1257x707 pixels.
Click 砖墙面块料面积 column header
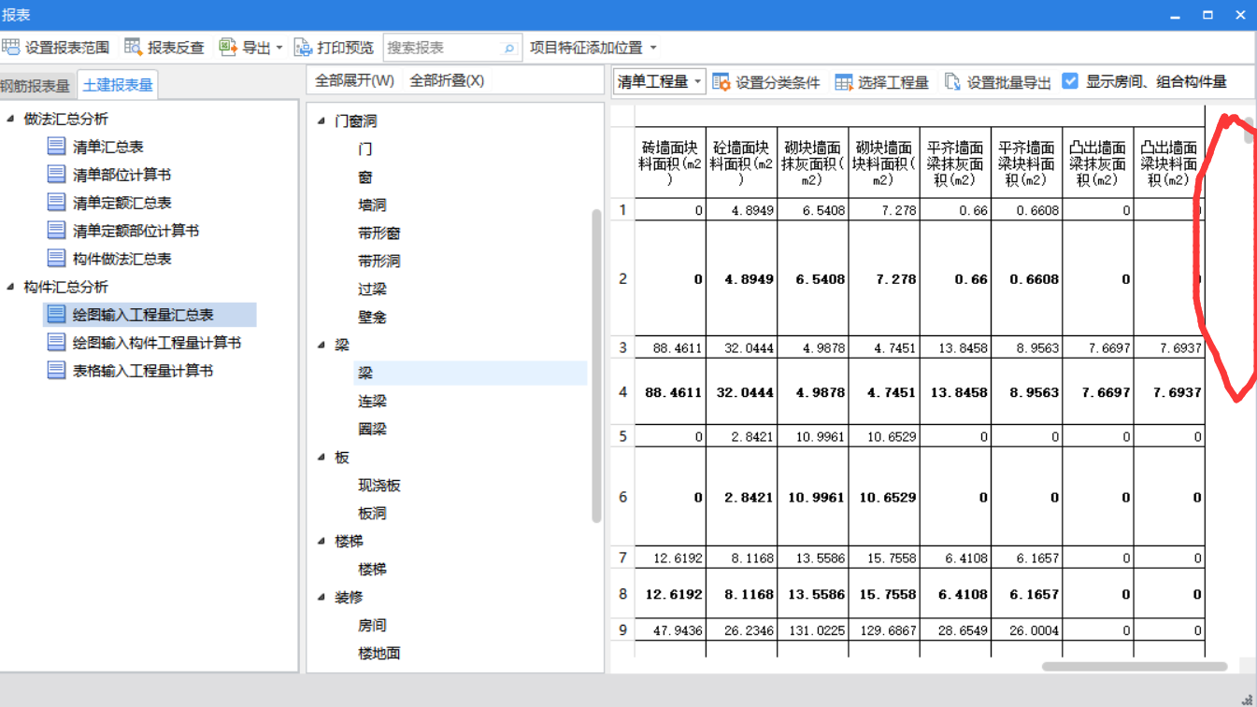pos(670,163)
